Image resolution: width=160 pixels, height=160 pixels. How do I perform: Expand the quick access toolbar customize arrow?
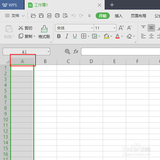point(89,16)
